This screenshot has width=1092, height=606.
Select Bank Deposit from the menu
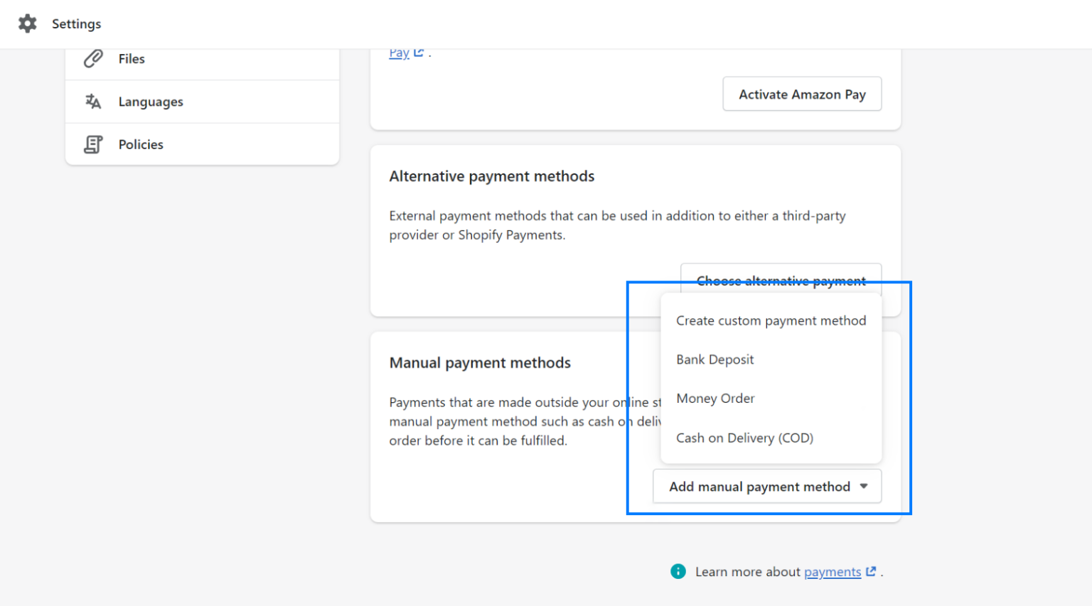[714, 359]
